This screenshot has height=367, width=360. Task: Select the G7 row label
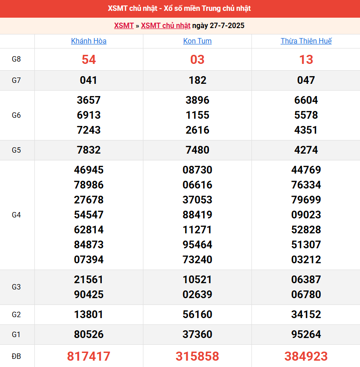click(16, 80)
